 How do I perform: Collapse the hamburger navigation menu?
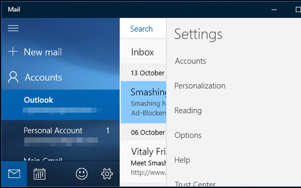[x=13, y=28]
